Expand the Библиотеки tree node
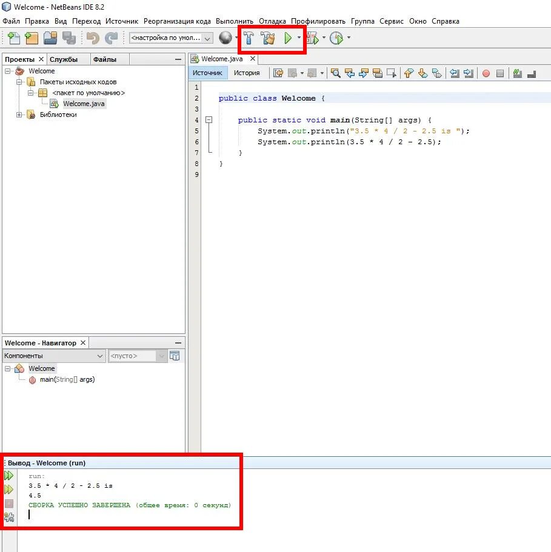 19,115
